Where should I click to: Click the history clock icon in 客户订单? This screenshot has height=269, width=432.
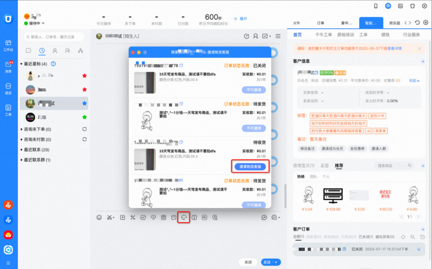coord(422,237)
